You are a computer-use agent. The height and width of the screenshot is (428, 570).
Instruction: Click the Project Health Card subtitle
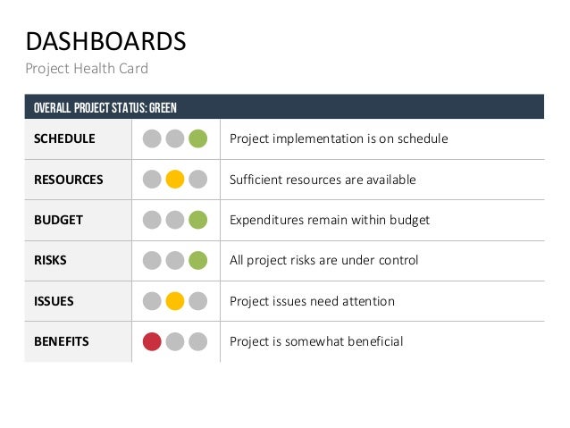coord(87,68)
